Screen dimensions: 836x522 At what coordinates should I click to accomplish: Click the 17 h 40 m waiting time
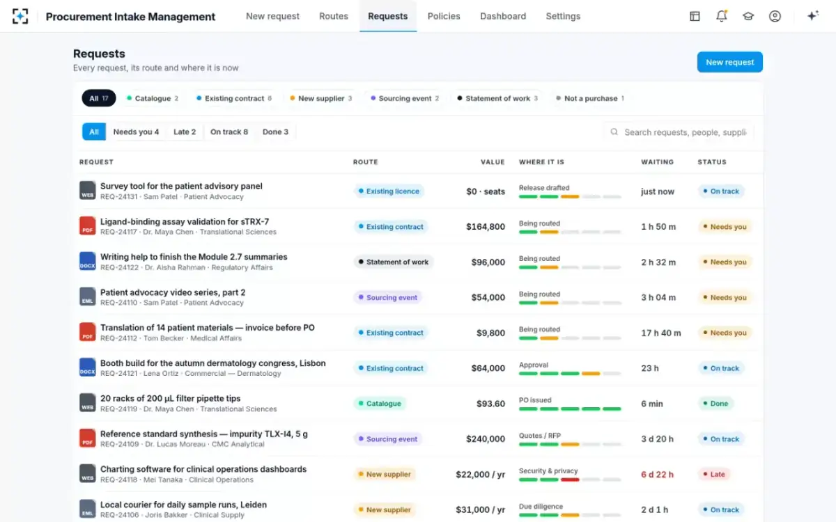tap(661, 333)
